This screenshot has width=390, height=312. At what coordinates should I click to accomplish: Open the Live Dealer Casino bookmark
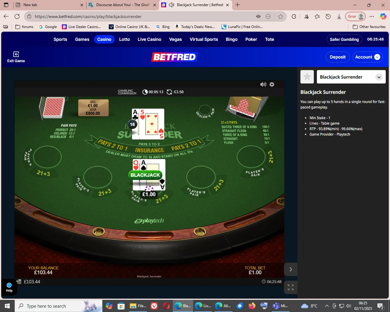82,27
